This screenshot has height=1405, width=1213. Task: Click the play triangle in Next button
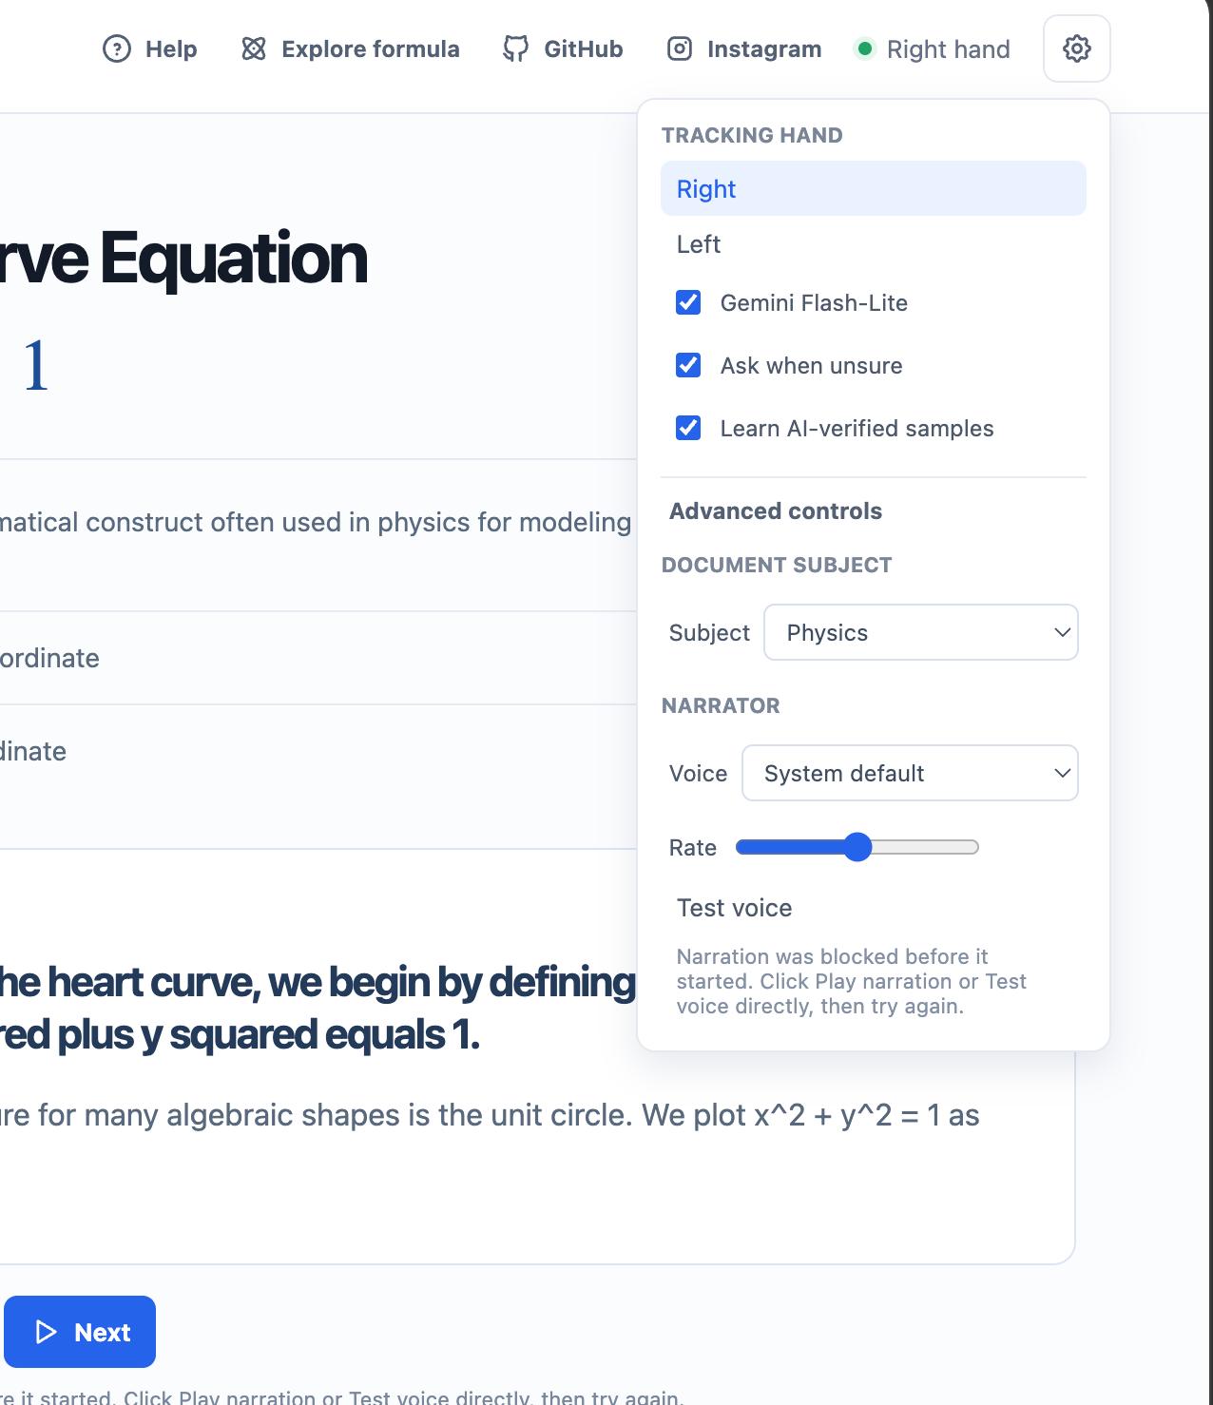[x=47, y=1332]
